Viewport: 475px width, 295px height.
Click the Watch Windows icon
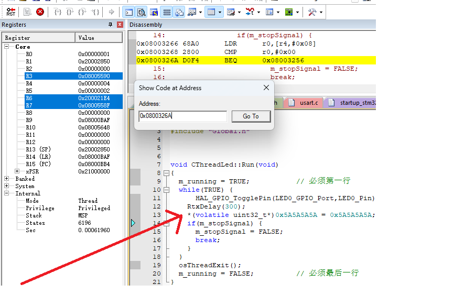click(192, 12)
